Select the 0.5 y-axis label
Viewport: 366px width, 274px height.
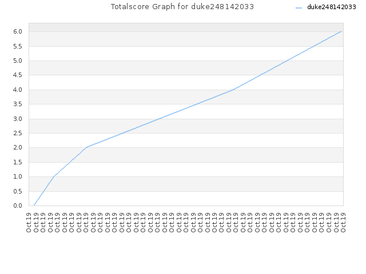[18, 191]
